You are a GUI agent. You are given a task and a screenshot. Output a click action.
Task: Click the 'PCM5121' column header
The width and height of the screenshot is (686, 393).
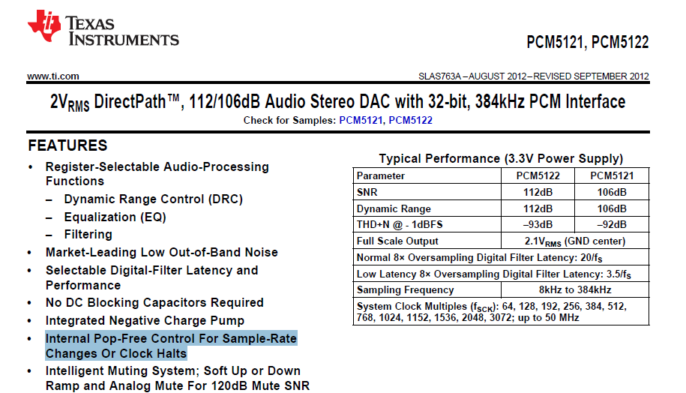pos(612,175)
